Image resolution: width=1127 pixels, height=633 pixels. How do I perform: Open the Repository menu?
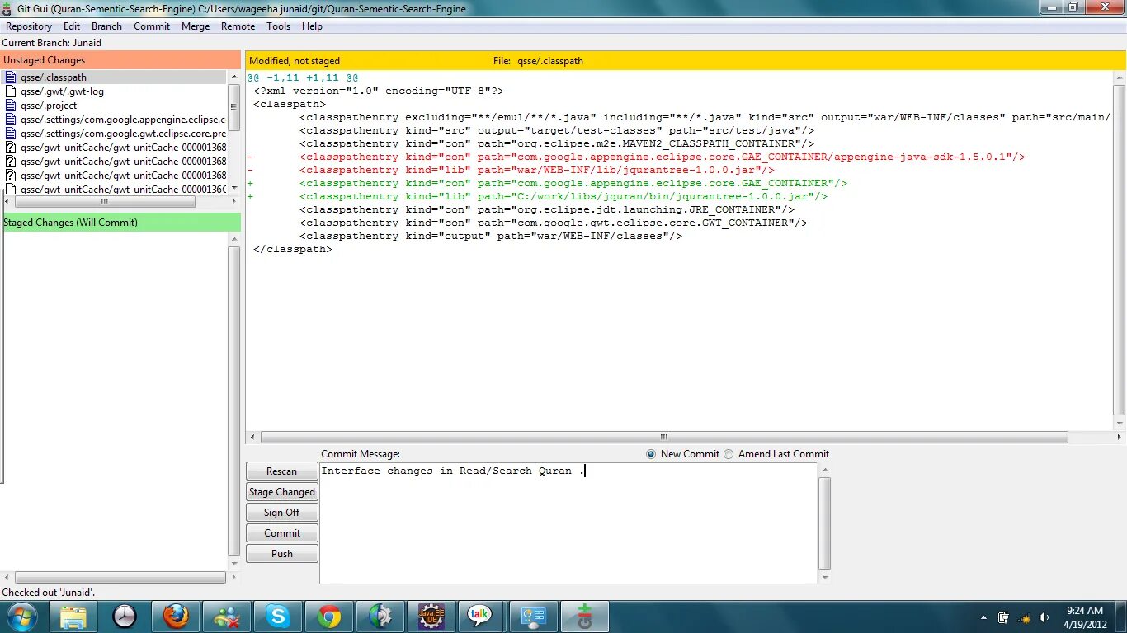[x=29, y=26]
